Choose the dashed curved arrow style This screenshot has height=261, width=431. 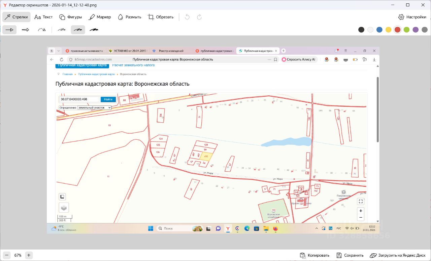point(42,30)
